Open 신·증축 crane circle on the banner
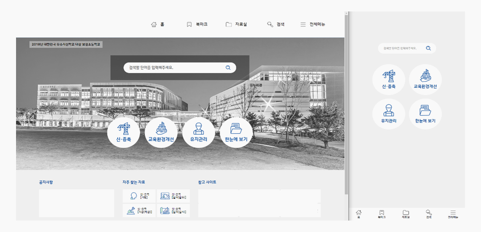 pos(123,132)
